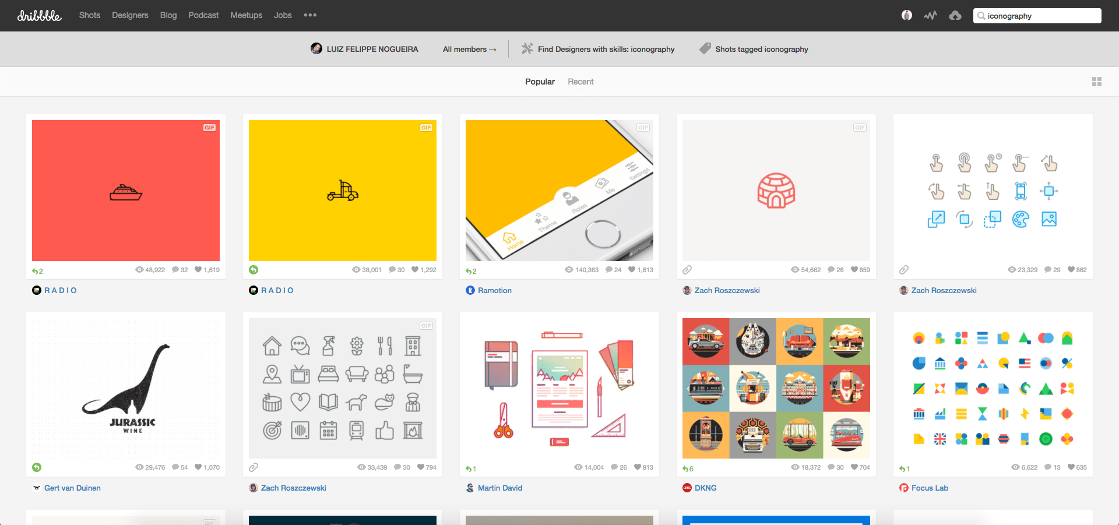Click the cloud upload icon
1119x525 pixels.
955,15
